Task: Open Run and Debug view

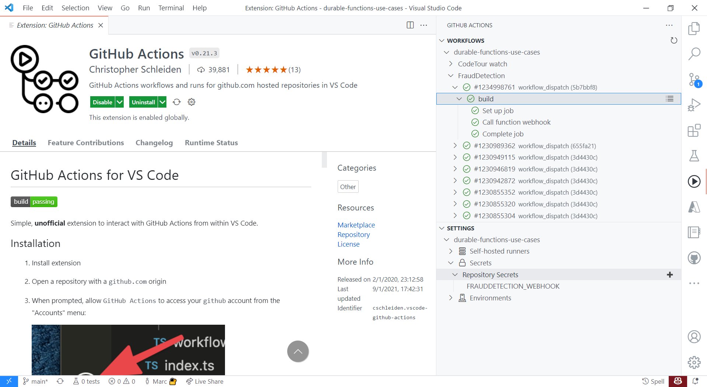Action: pyautogui.click(x=694, y=105)
